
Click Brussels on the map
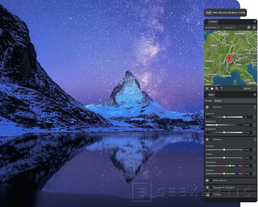pyautogui.click(x=223, y=34)
